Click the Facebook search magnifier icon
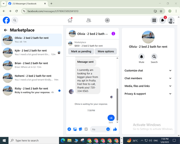Screen dimensions: 180x144 click(15, 20)
